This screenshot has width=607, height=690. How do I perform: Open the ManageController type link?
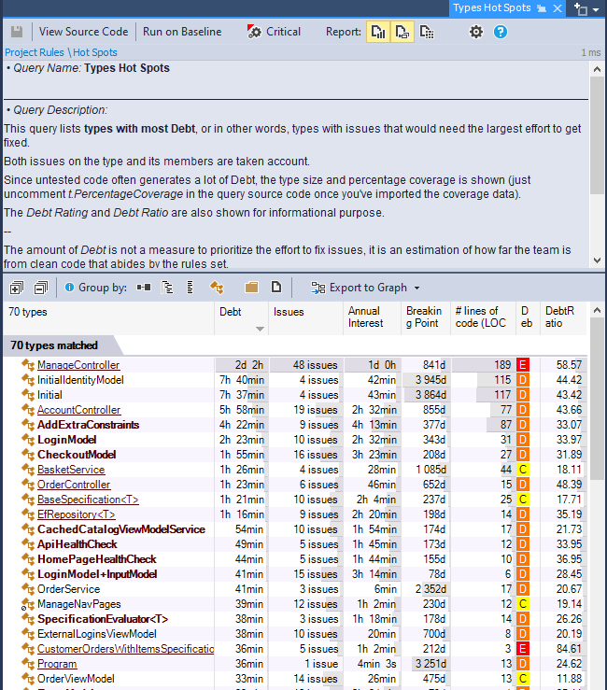[x=78, y=365]
